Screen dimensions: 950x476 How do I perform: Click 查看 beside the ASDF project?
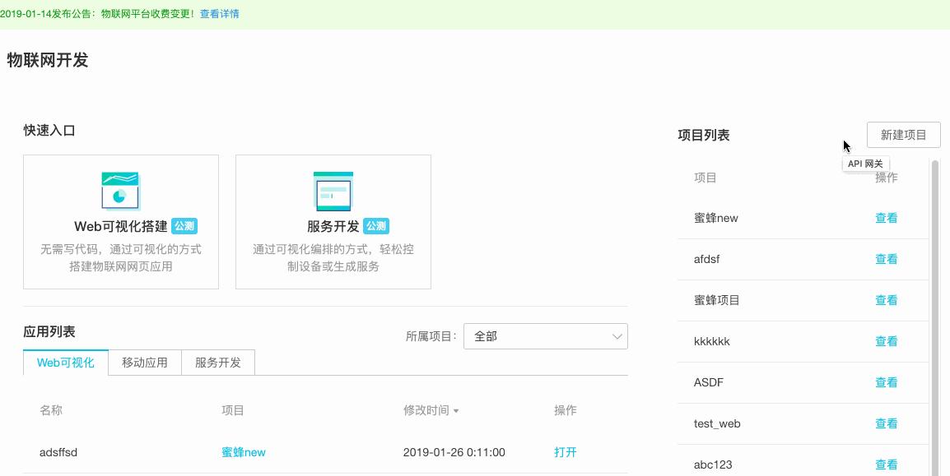point(887,382)
